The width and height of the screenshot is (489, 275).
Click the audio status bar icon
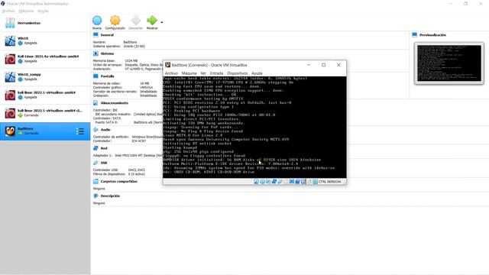tap(268, 182)
